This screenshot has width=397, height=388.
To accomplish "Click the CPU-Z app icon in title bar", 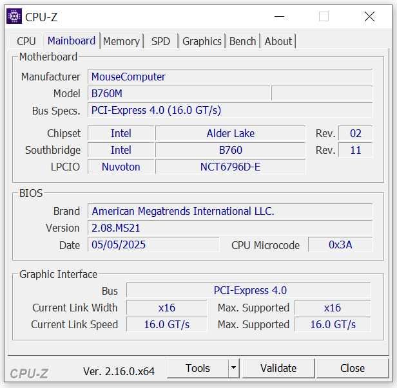I will 14,16.
